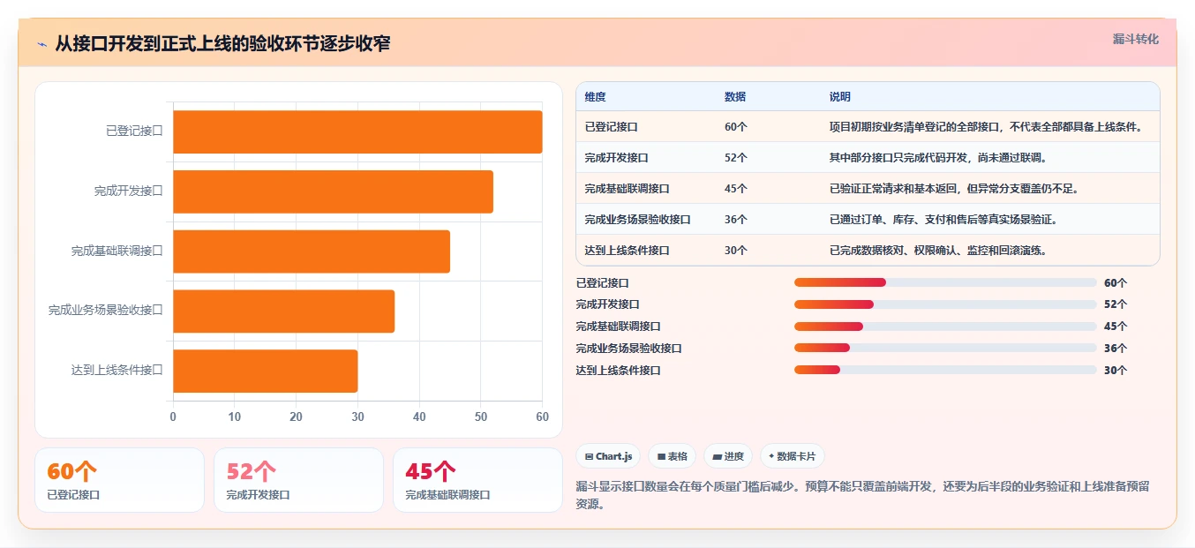Click the 已登记接口 label in the progress list

(x=603, y=283)
